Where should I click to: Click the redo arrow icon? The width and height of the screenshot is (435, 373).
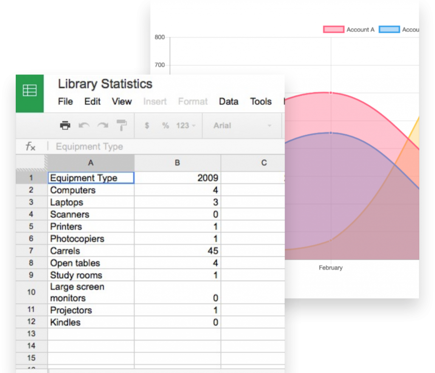point(103,125)
